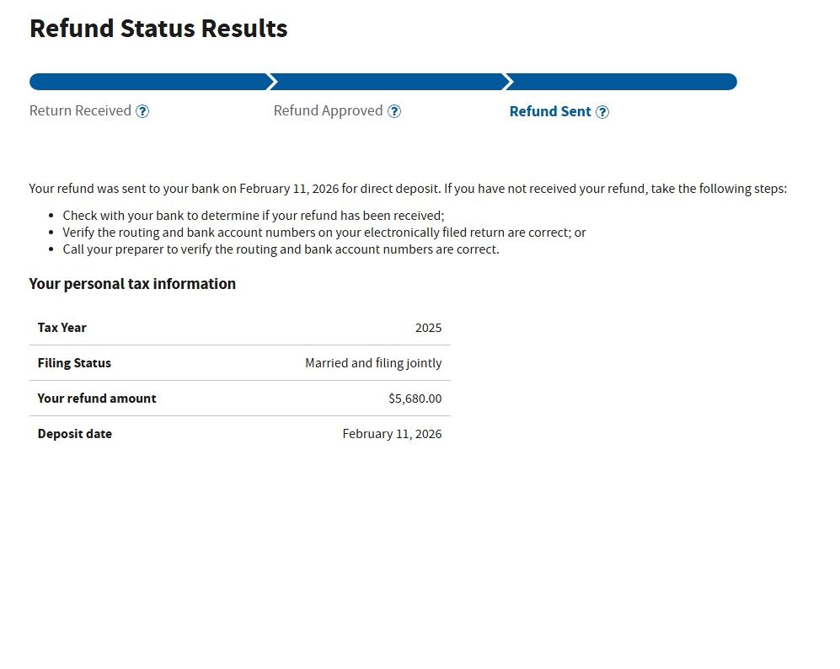Show help for the Refund Sent step
Viewport: 840px width, 669px height.
tap(602, 112)
